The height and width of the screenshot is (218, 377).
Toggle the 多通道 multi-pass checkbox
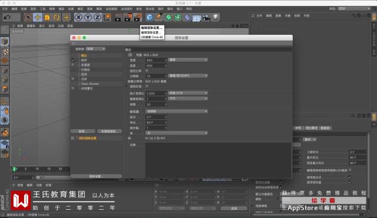click(x=73, y=65)
